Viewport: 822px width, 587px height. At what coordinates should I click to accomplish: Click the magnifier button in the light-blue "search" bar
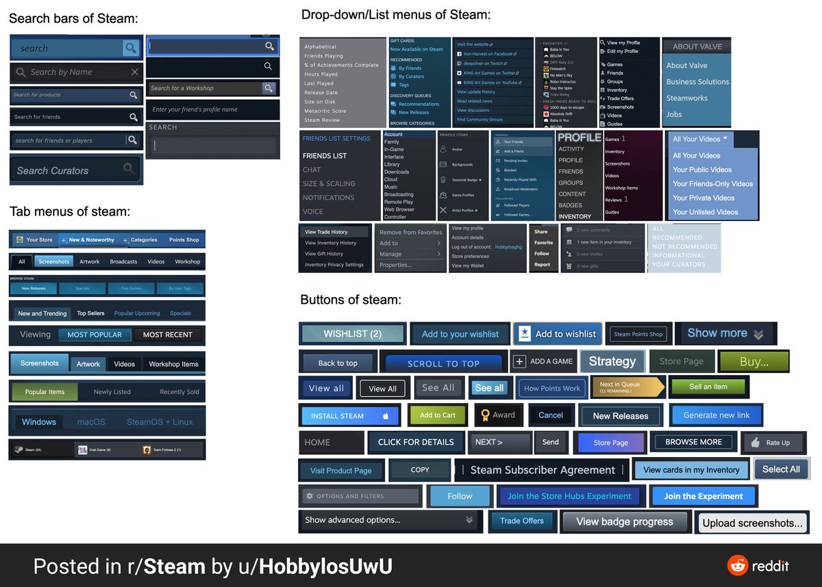[130, 48]
